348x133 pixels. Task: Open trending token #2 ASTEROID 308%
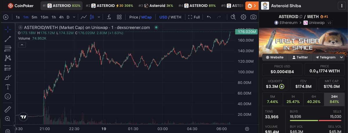pos(109,5)
